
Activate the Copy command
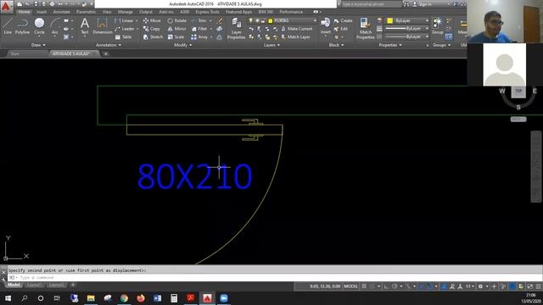[x=152, y=29]
